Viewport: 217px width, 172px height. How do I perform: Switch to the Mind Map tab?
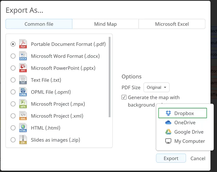(x=105, y=24)
